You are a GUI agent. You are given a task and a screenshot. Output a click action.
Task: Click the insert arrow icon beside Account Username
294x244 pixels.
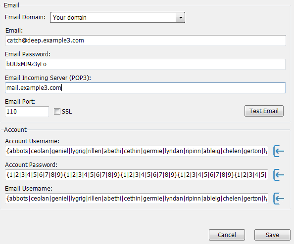279,151
